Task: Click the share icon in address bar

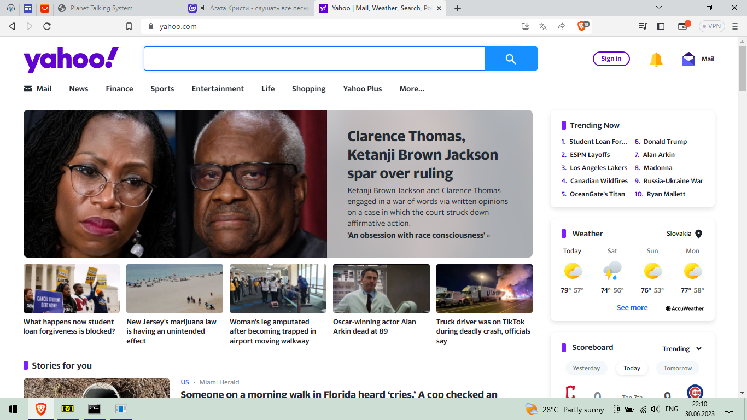Action: click(x=561, y=26)
